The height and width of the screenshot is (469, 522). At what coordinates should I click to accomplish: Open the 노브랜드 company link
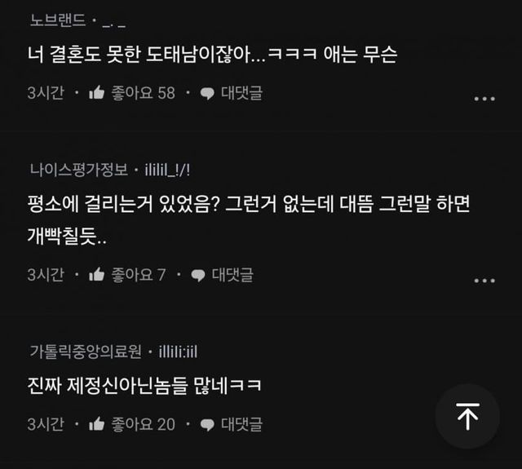58,20
